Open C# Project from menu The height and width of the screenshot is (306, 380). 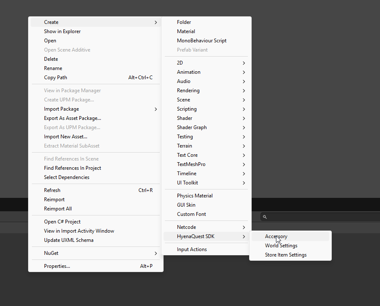pyautogui.click(x=96, y=222)
